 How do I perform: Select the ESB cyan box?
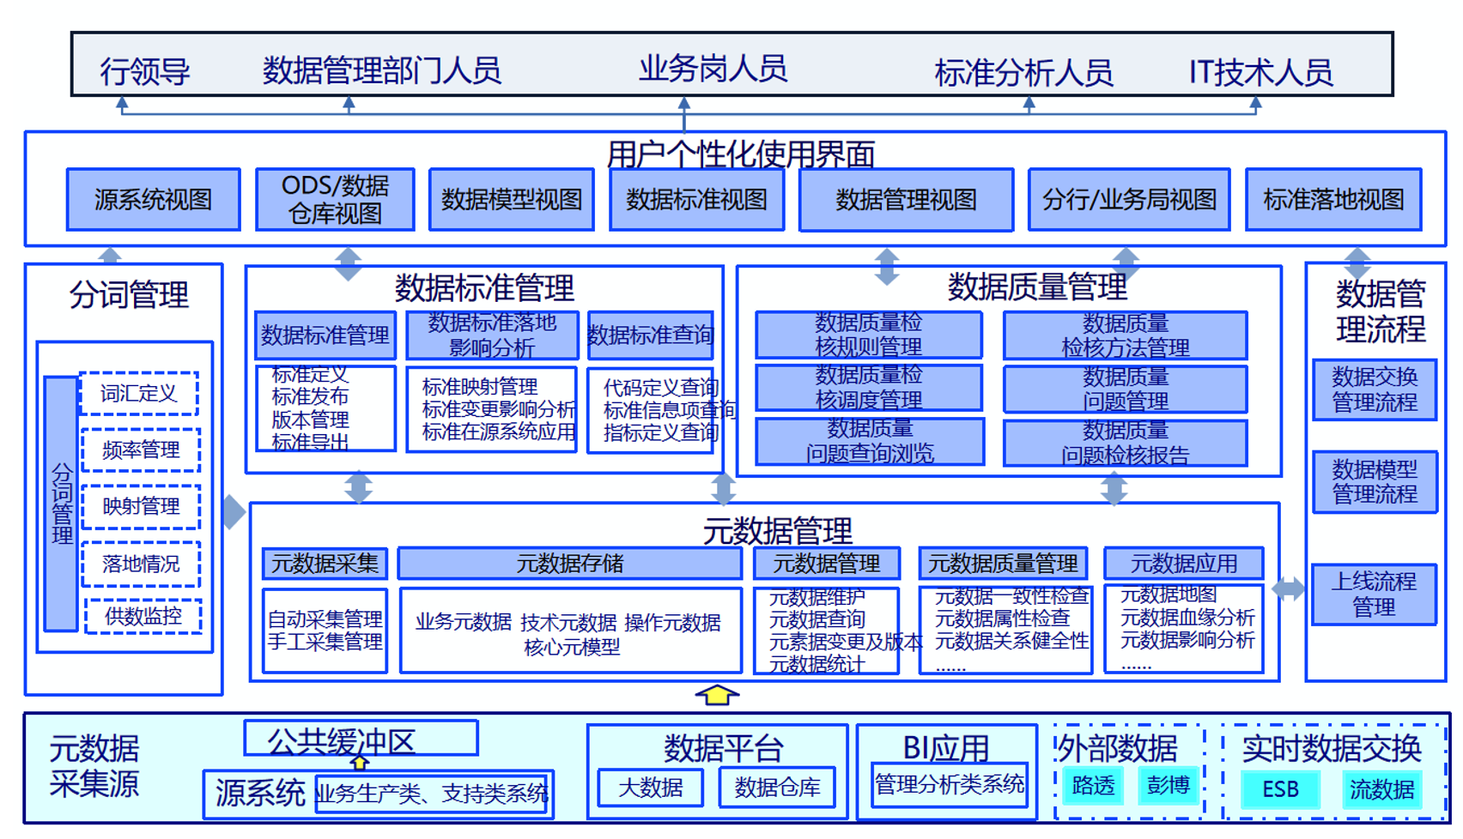1280,789
